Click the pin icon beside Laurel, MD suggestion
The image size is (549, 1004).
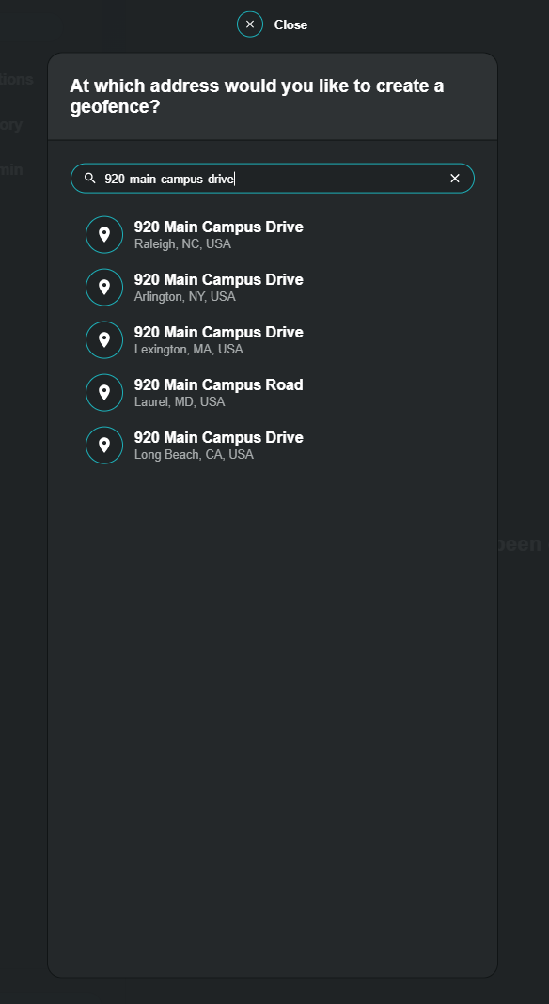(104, 392)
